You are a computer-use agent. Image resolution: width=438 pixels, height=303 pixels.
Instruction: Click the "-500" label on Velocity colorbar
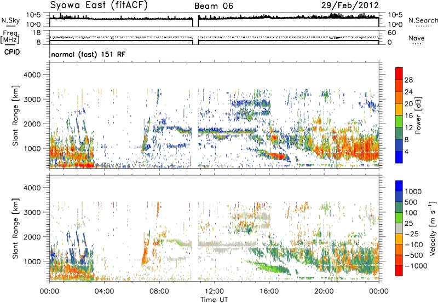click(x=414, y=255)
